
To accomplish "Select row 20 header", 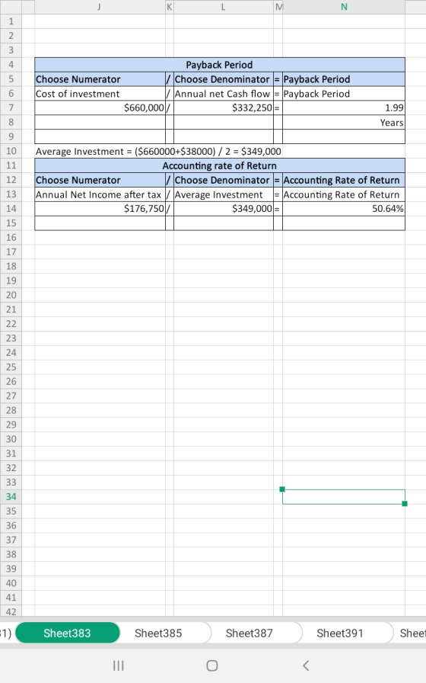I will (11, 295).
